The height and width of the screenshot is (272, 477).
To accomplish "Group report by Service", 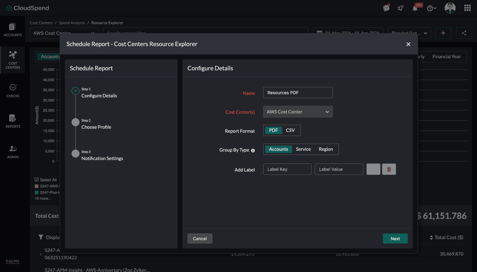I will coord(303,149).
